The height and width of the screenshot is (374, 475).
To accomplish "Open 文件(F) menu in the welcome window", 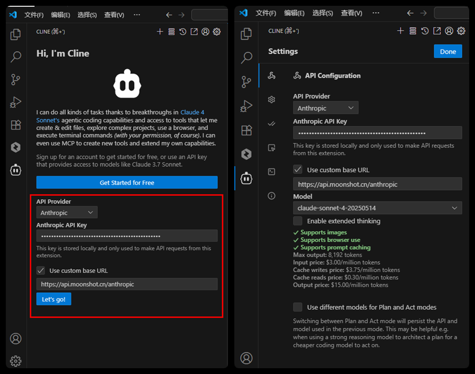I will pos(34,15).
